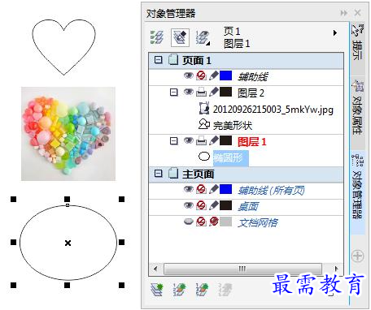Select the heart shape on canvas
Viewport: 371px width, 310px height.
(x=64, y=47)
